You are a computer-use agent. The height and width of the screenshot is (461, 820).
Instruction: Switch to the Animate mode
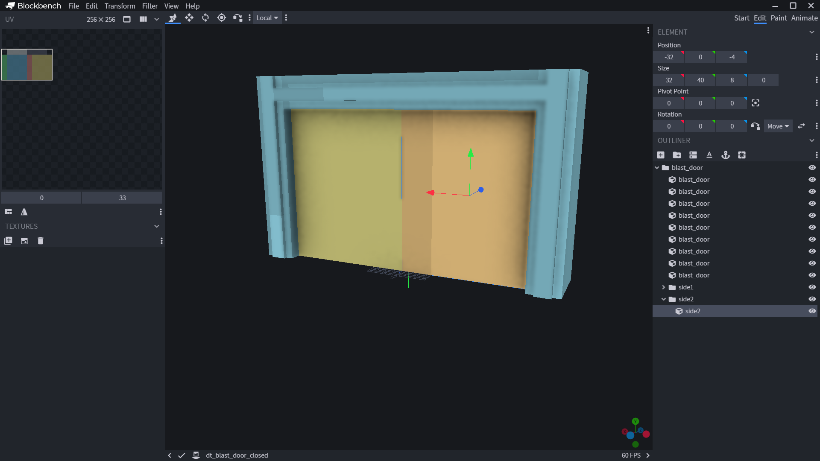coord(804,18)
